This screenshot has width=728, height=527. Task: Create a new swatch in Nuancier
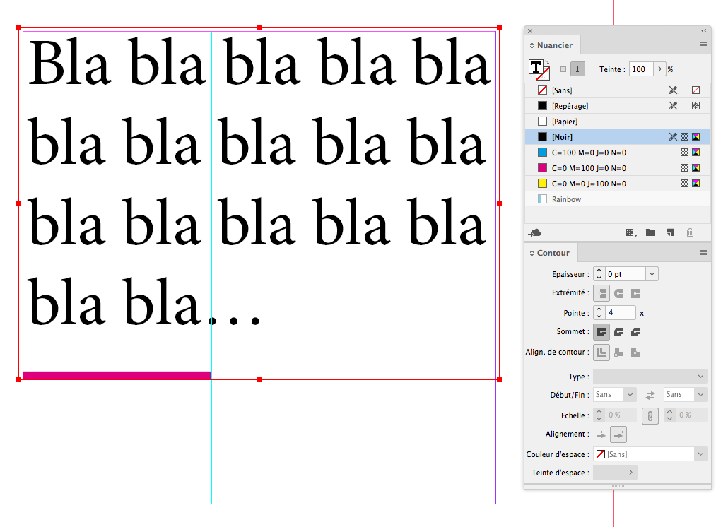[x=670, y=232]
